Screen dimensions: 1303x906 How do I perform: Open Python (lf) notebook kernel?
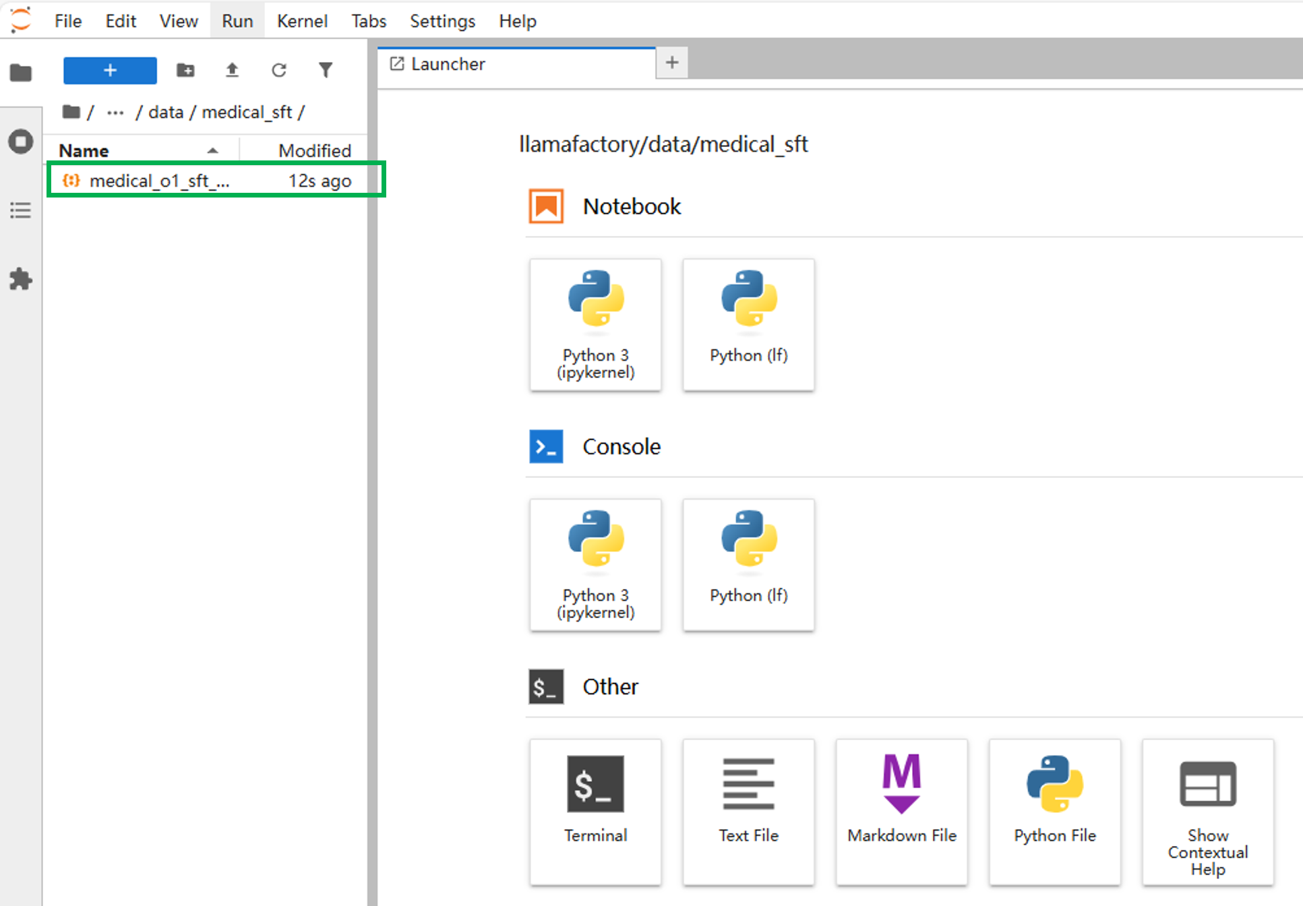(x=748, y=324)
